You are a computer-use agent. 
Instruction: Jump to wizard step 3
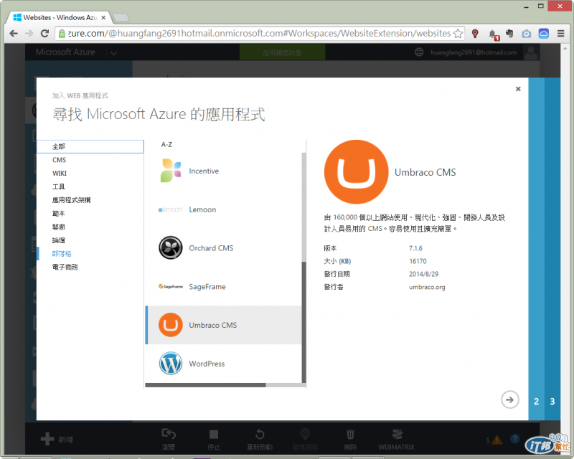[552, 402]
